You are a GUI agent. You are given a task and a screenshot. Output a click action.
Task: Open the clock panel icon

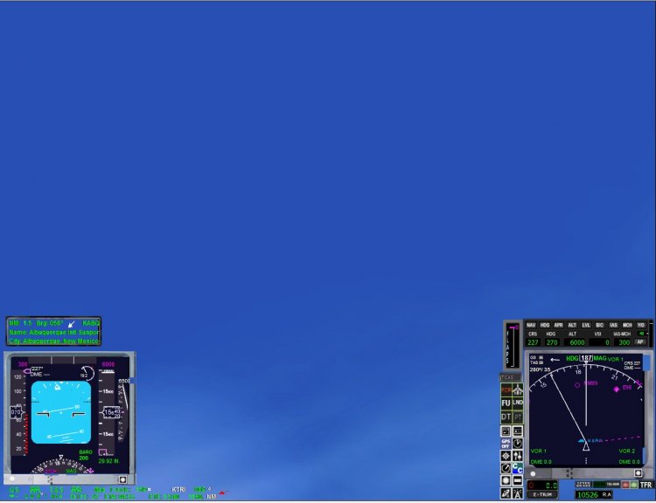[518, 444]
